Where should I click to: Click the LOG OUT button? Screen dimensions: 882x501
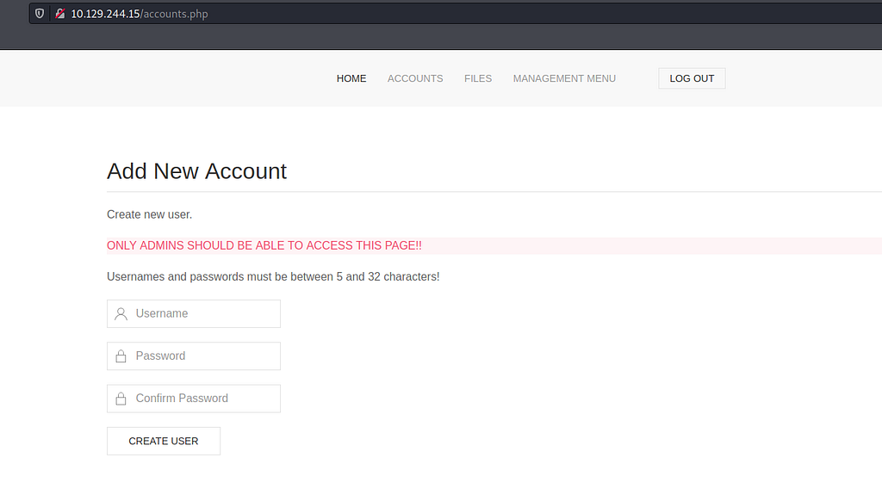[x=692, y=78]
